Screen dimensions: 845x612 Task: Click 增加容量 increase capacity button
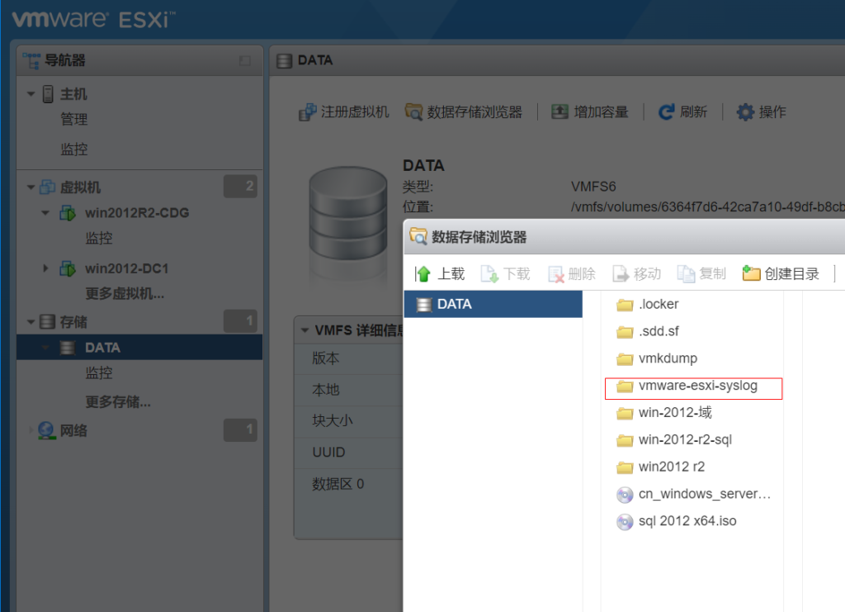[589, 111]
